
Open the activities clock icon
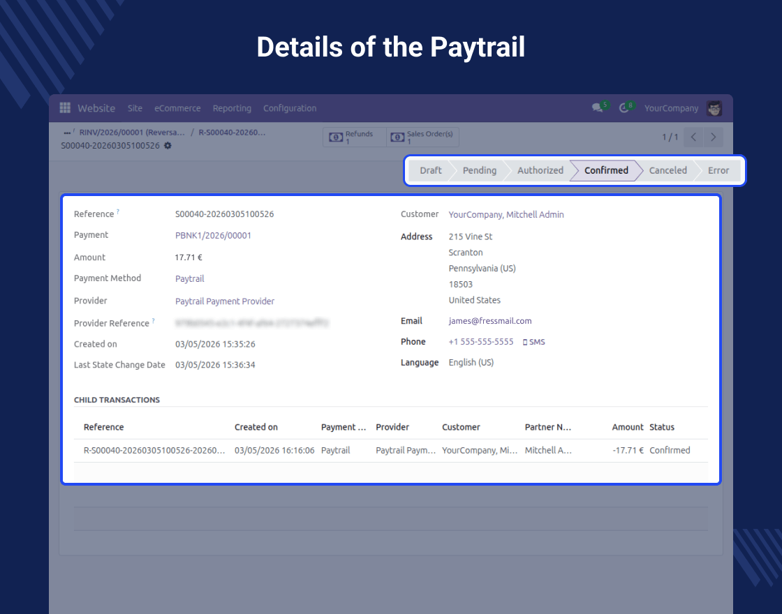tap(624, 108)
